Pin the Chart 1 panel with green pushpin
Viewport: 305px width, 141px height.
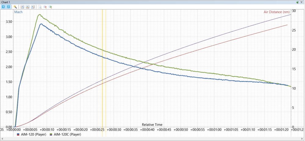pyautogui.click(x=297, y=2)
